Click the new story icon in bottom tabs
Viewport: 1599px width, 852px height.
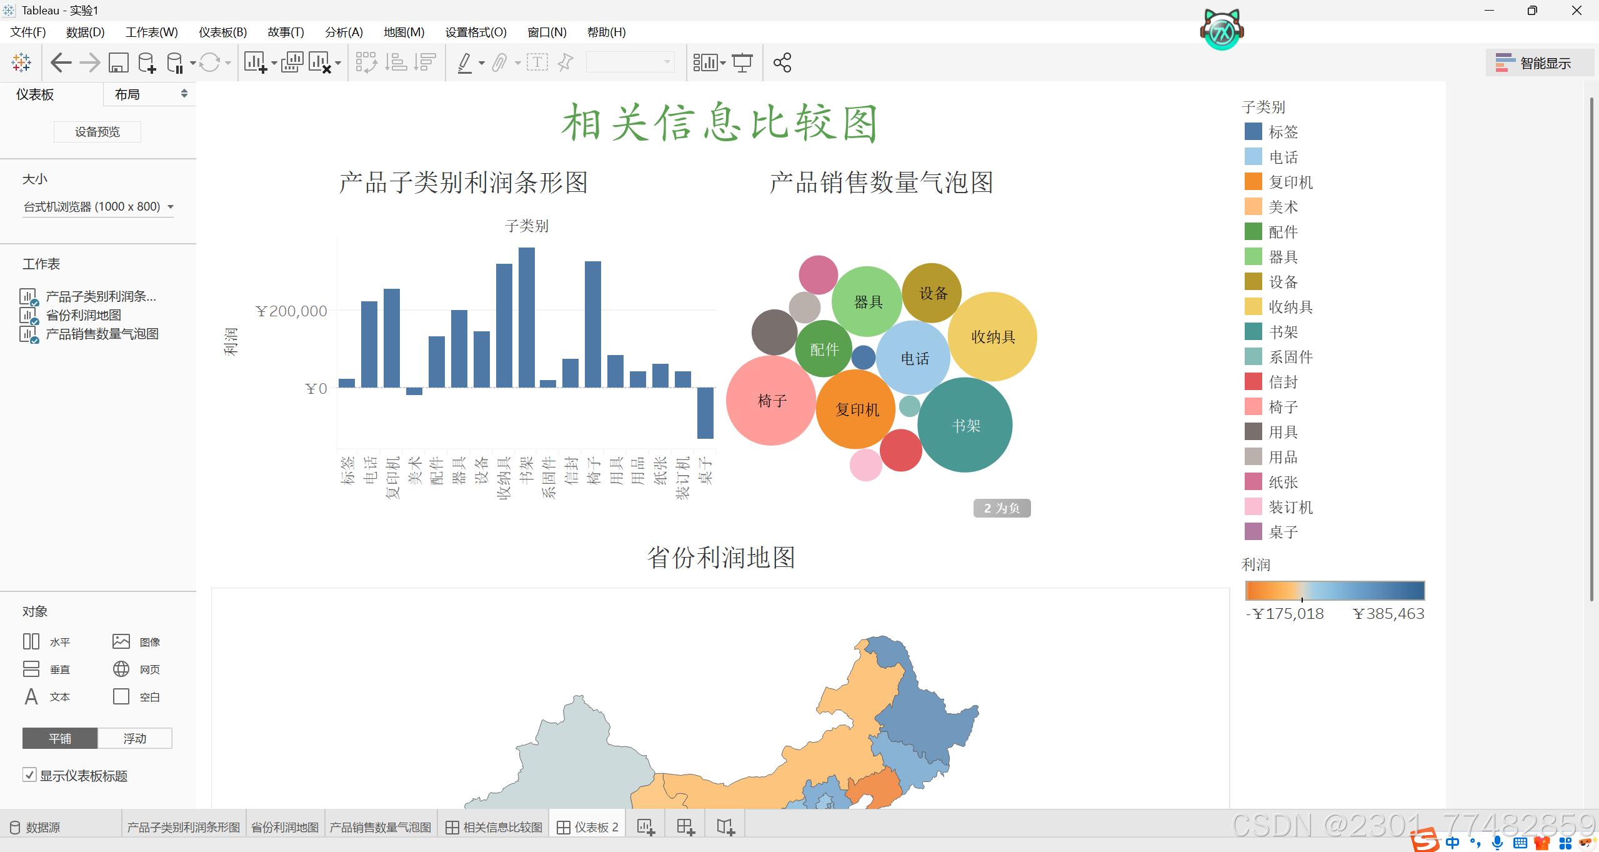(x=725, y=827)
